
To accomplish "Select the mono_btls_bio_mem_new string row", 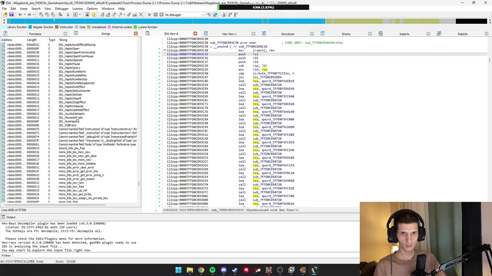I will pyautogui.click(x=69, y=152).
